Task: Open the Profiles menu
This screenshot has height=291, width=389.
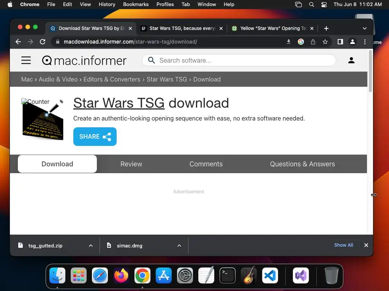Action: tap(165, 5)
